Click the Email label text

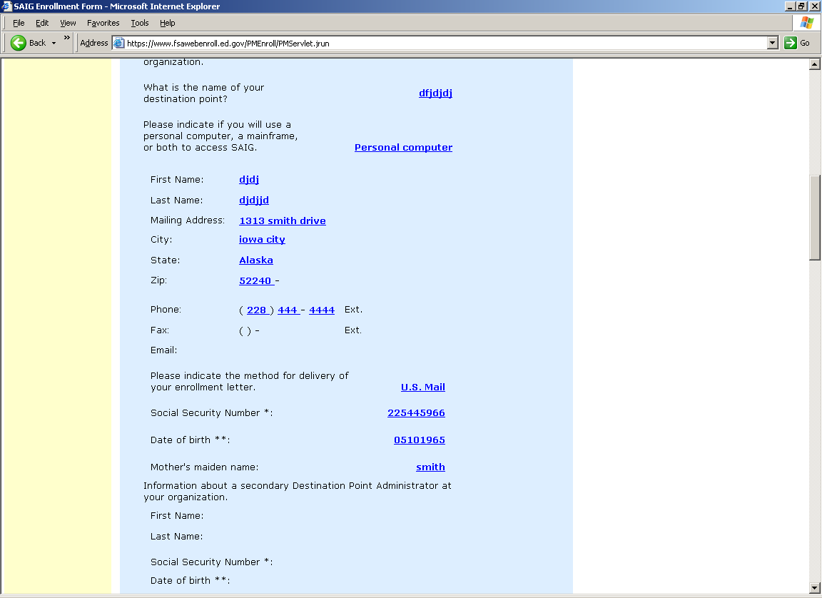pos(163,350)
